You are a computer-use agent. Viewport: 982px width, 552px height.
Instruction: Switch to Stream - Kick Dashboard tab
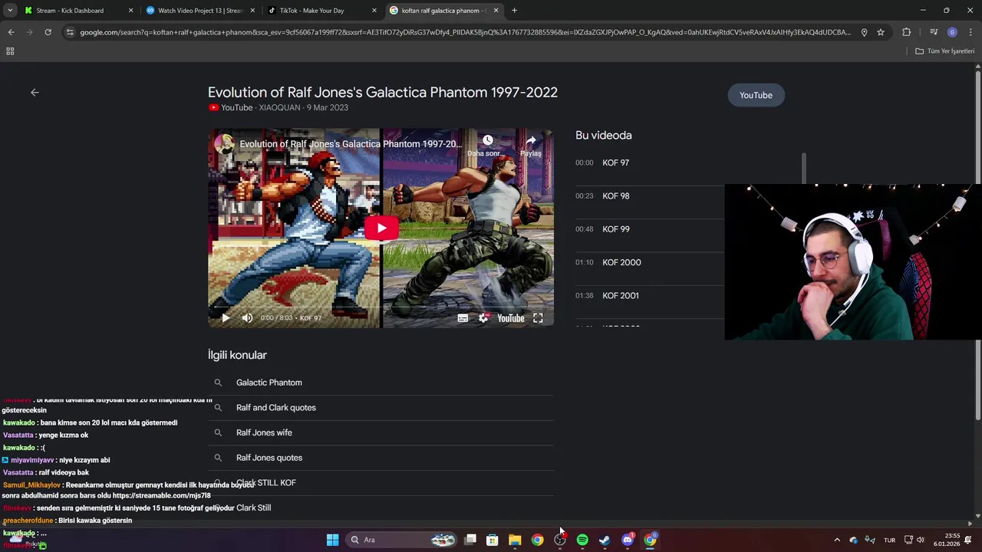(77, 11)
